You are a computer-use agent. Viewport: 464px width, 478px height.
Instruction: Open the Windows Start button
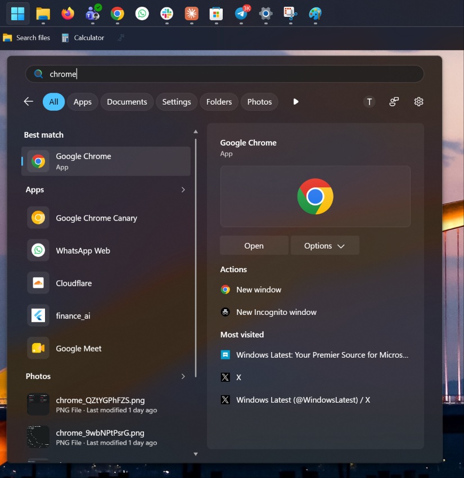click(x=17, y=13)
